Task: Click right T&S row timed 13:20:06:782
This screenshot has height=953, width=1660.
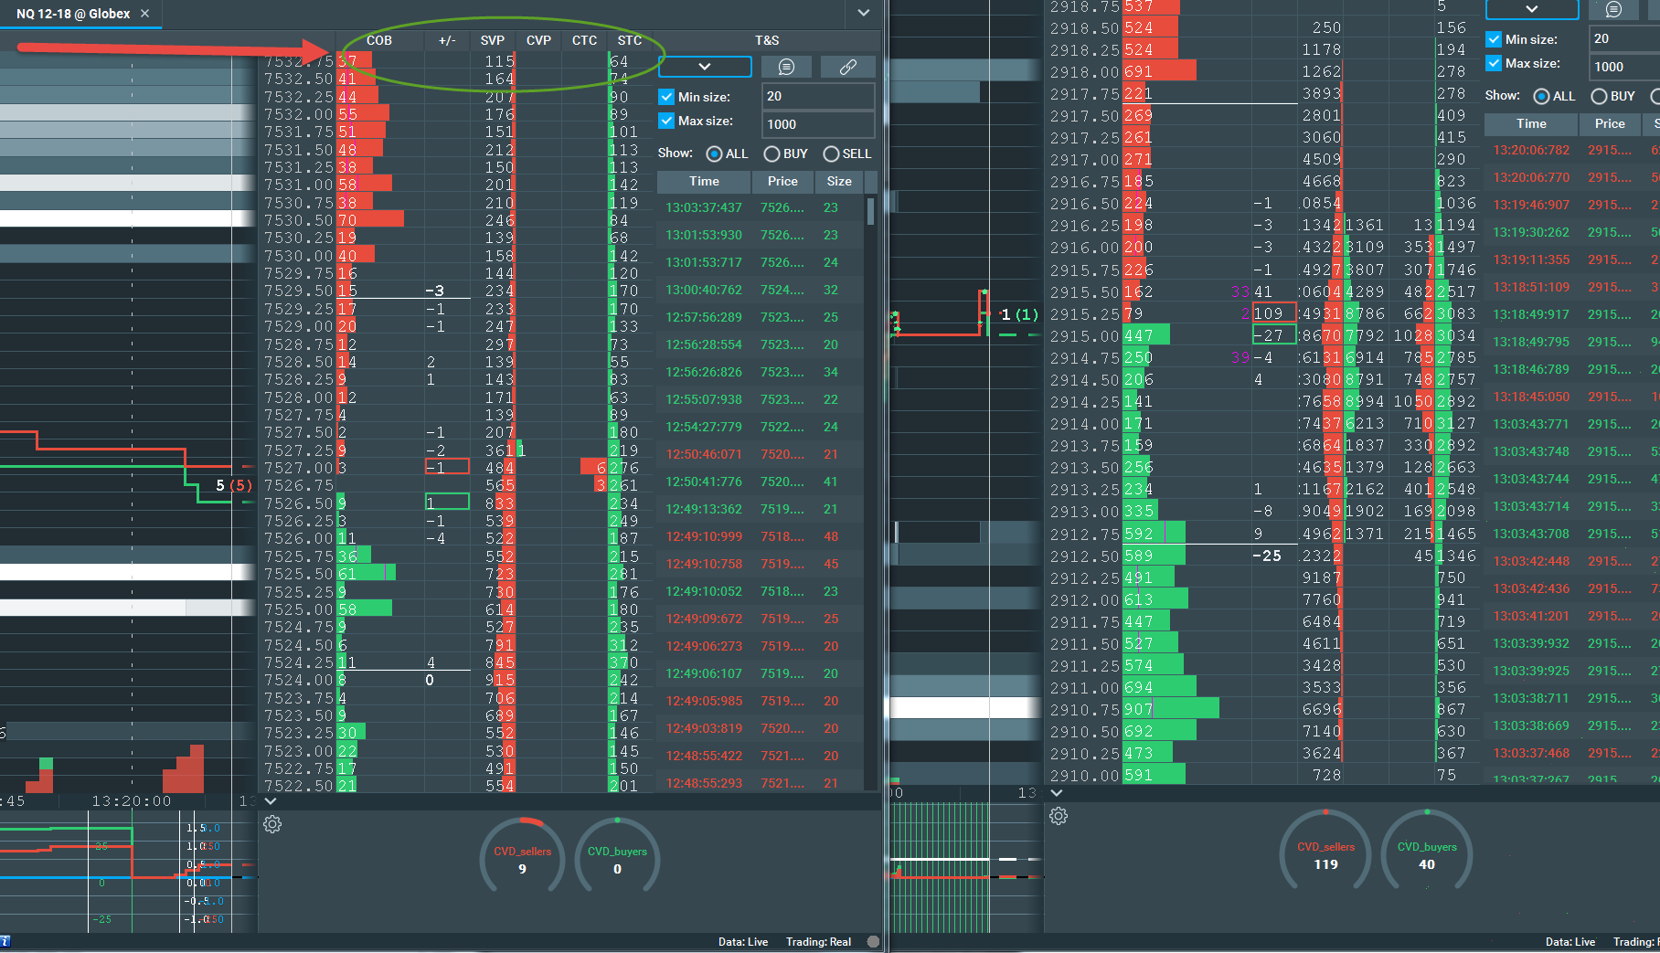Action: click(1572, 150)
